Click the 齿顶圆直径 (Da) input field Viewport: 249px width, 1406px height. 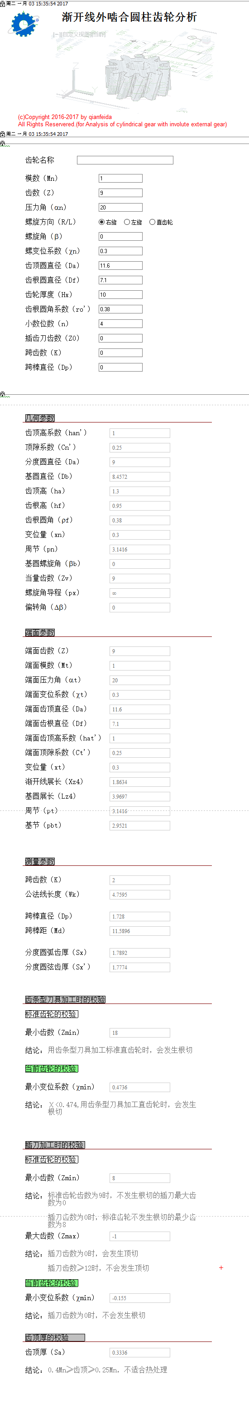121,266
